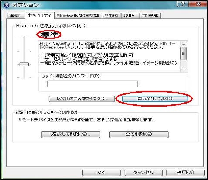This screenshot has height=180, width=208.
Task: Switch to the その他 tab
Action: (x=111, y=16)
